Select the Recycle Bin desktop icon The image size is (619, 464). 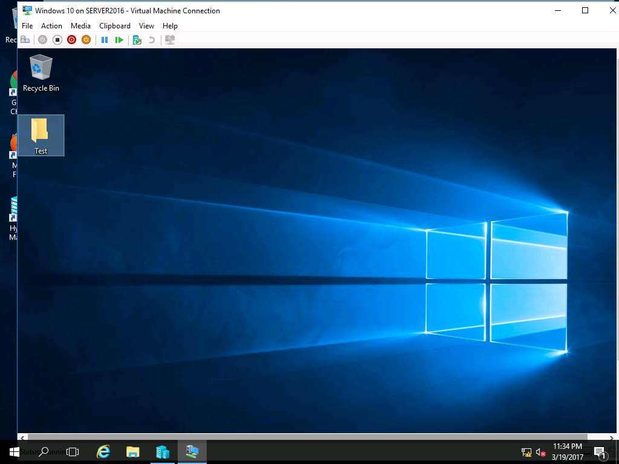[x=41, y=73]
